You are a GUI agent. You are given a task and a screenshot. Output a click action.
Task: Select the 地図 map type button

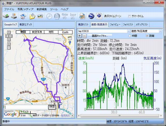point(23,32)
